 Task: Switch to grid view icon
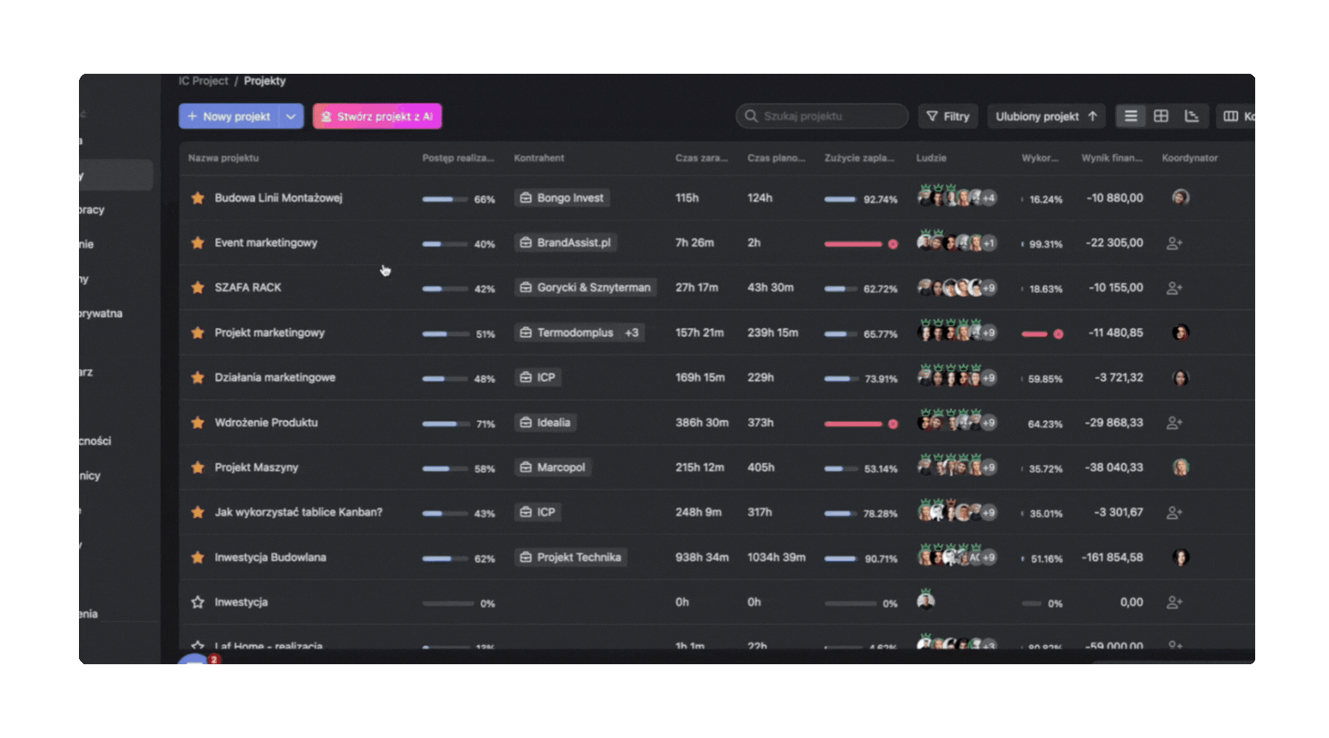1161,117
